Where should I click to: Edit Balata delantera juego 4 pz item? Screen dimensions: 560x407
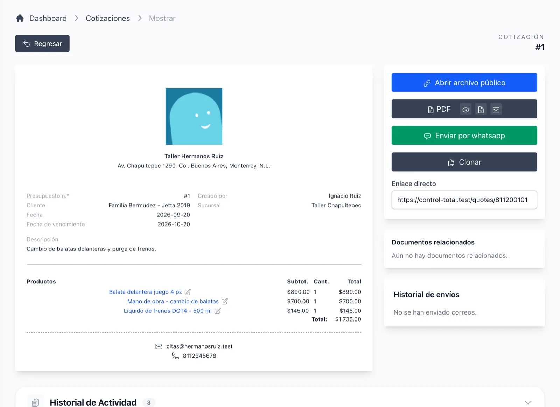coord(188,292)
